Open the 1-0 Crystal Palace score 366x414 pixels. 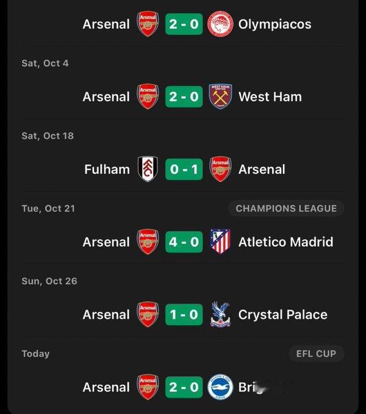(x=184, y=315)
